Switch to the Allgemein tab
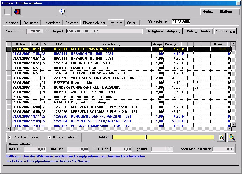The height and width of the screenshot is (174, 242). (12, 23)
